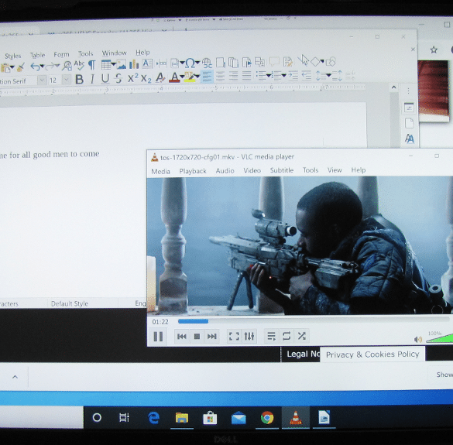This screenshot has width=453, height=445.
Task: Open the sidebar Page panel
Action: pos(409,123)
